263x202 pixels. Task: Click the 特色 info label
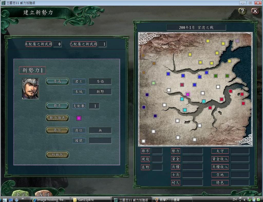click(220, 183)
